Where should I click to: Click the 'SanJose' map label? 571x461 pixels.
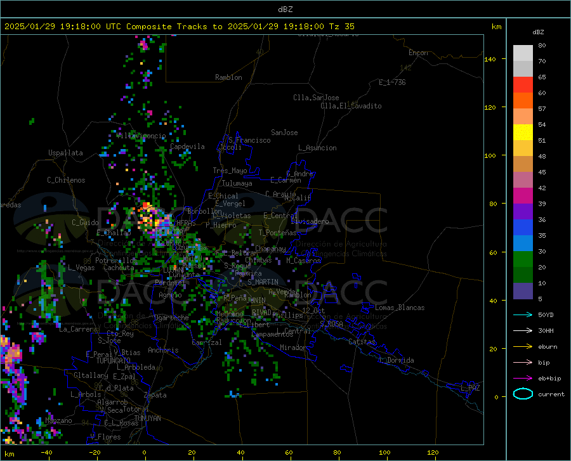284,133
